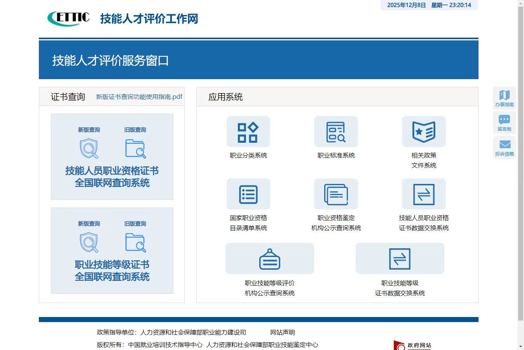524x350 pixels.
Task: Open the 职业技能等级评价机构公示查询系统 tag icon
Action: tap(270, 258)
